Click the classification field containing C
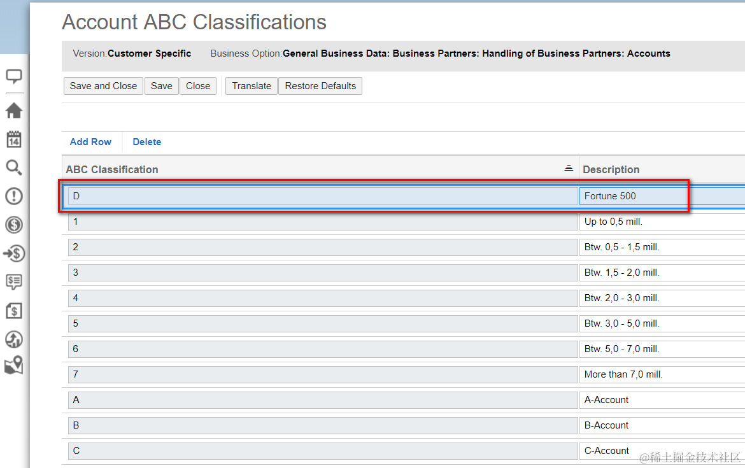Image resolution: width=745 pixels, height=468 pixels. click(x=323, y=451)
